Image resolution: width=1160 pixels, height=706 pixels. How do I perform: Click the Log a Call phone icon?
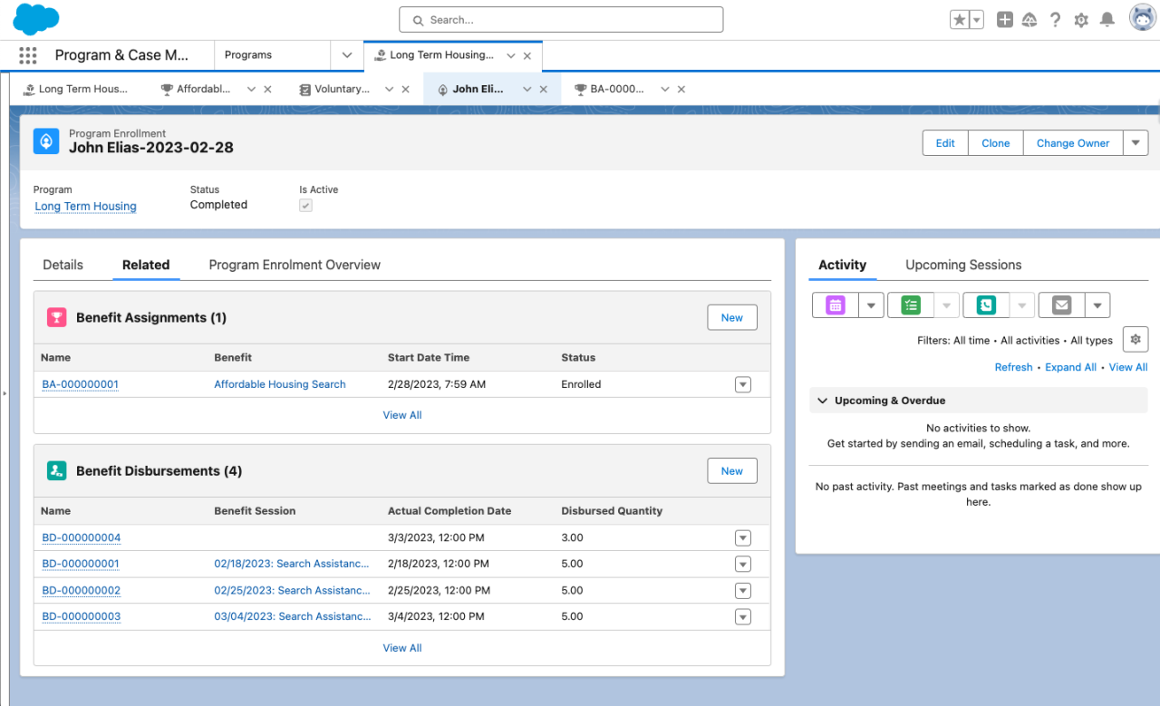pyautogui.click(x=986, y=305)
